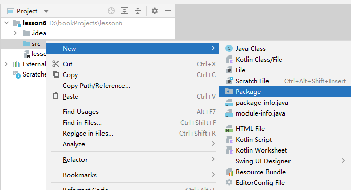Click the EditorConfig File gear icon
This screenshot has height=190, width=351.
tap(229, 182)
